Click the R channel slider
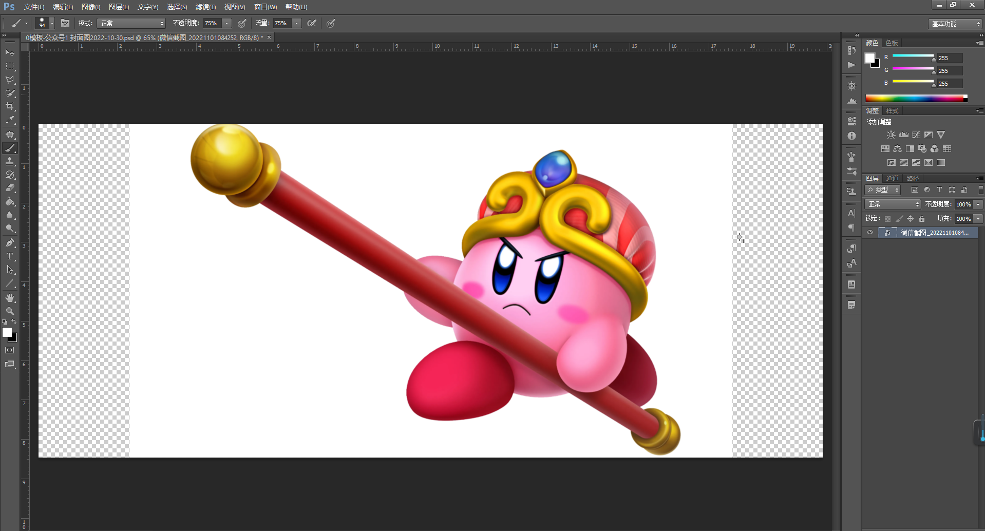Image resolution: width=985 pixels, height=531 pixels. (913, 56)
